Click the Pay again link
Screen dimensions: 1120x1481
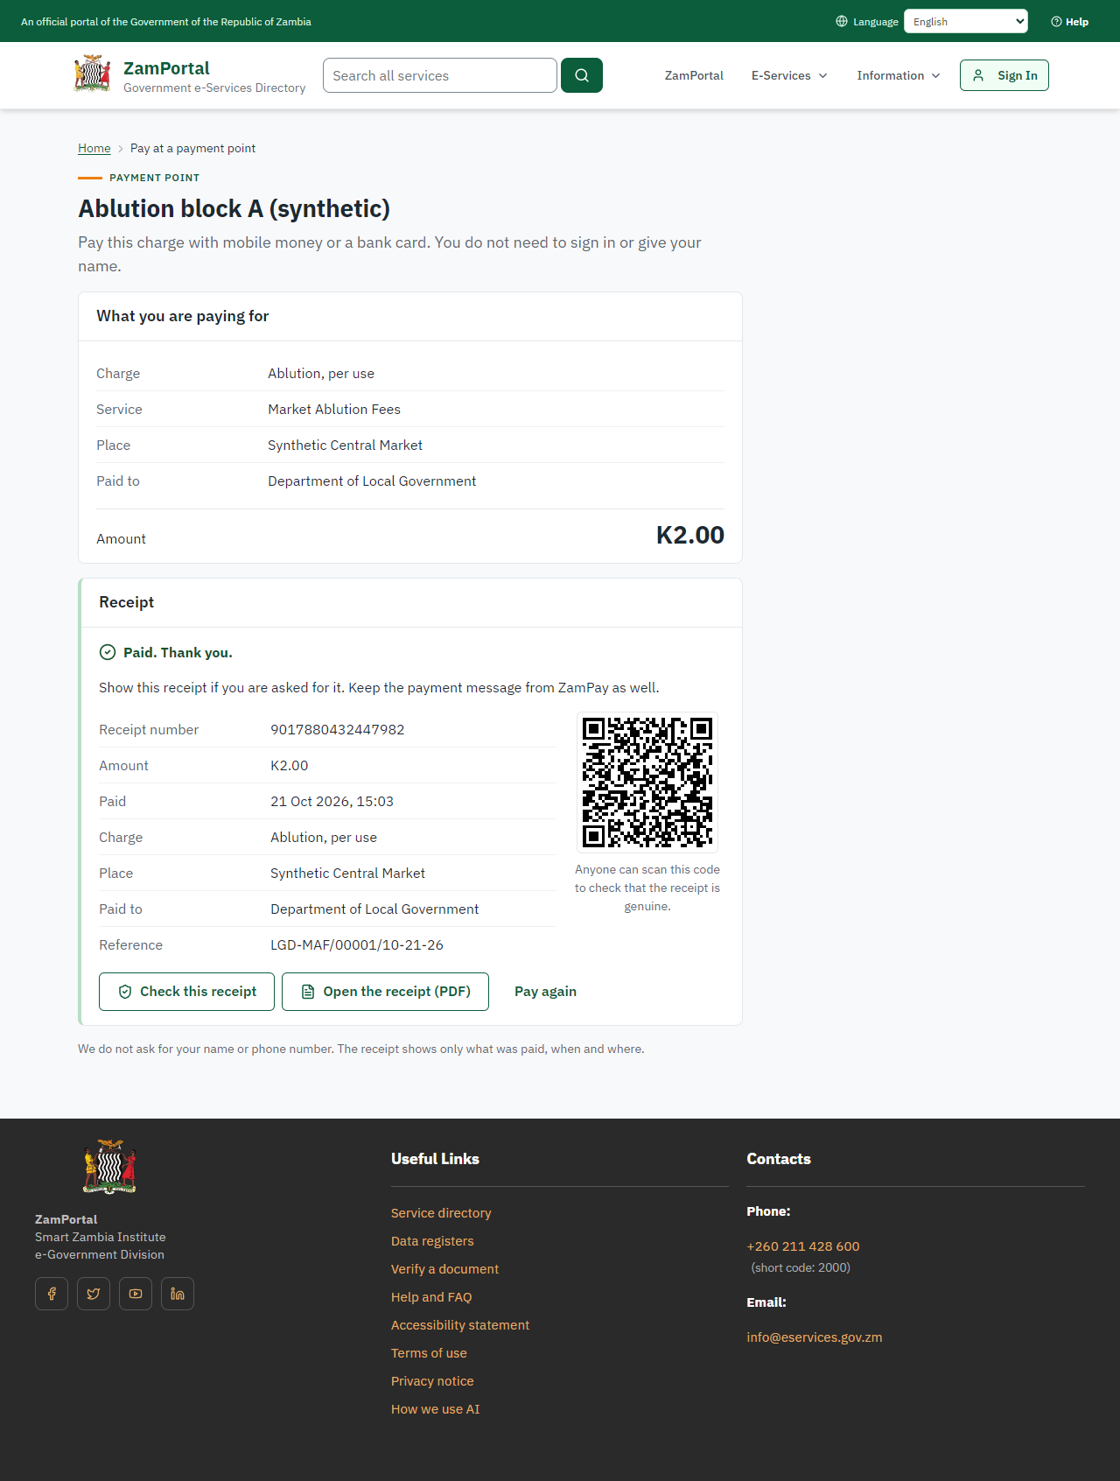[x=545, y=992]
